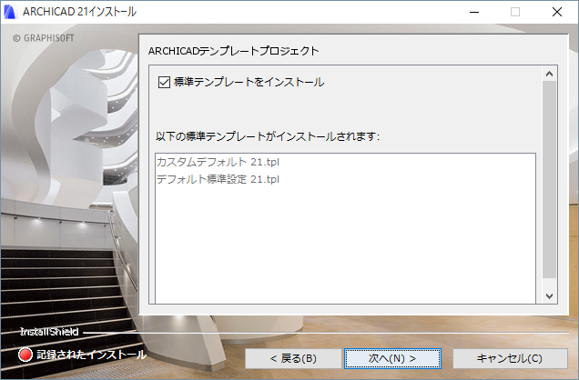Click the ARCHICADテンプレートプロジェクト heading
579x380 pixels.
233,51
